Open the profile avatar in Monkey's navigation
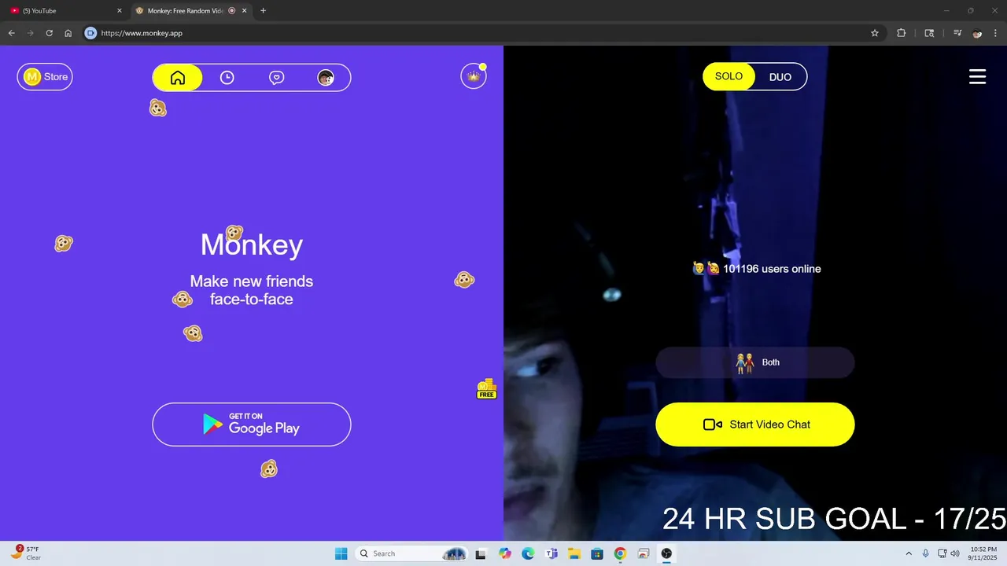 tap(326, 78)
